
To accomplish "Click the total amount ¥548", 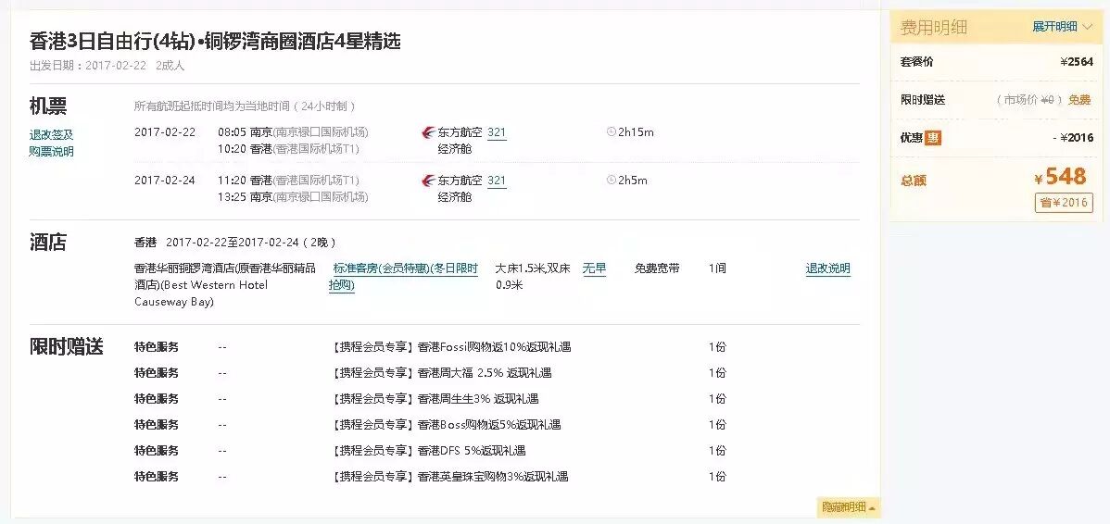I will (1060, 176).
